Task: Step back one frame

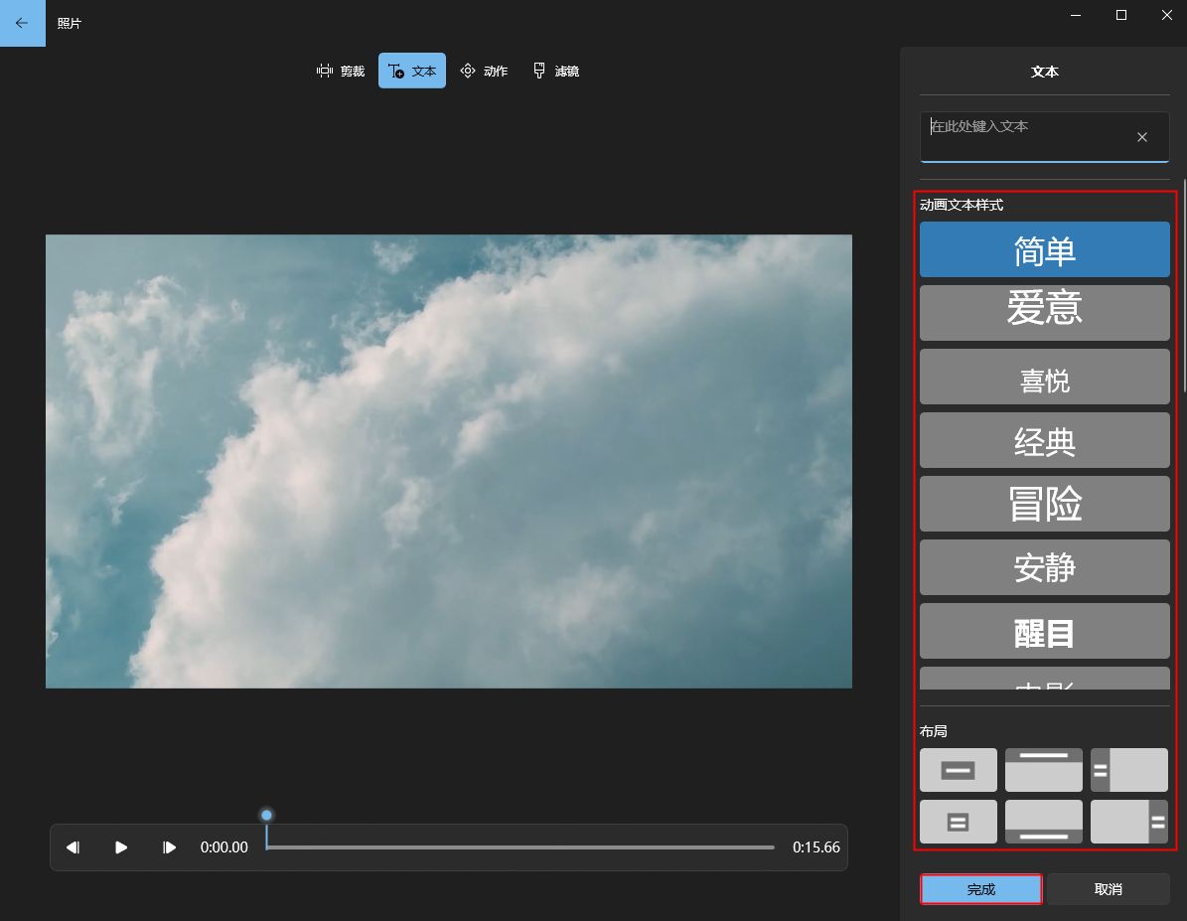Action: tap(73, 847)
